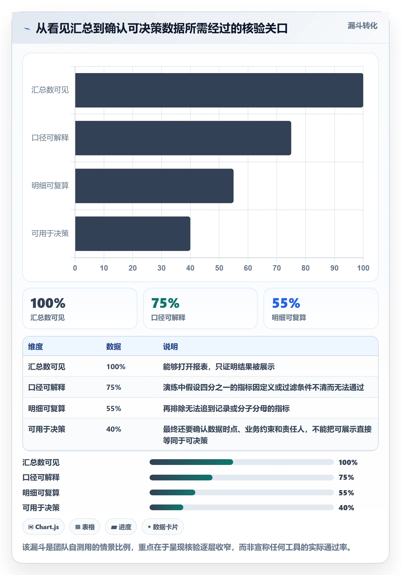The image size is (401, 575).
Task: Click the 漏斗转化 label in the header
Action: 362,26
